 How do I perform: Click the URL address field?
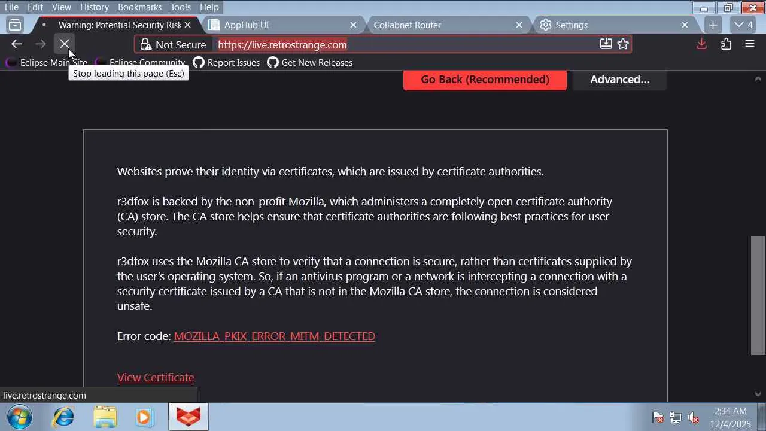pyautogui.click(x=407, y=45)
